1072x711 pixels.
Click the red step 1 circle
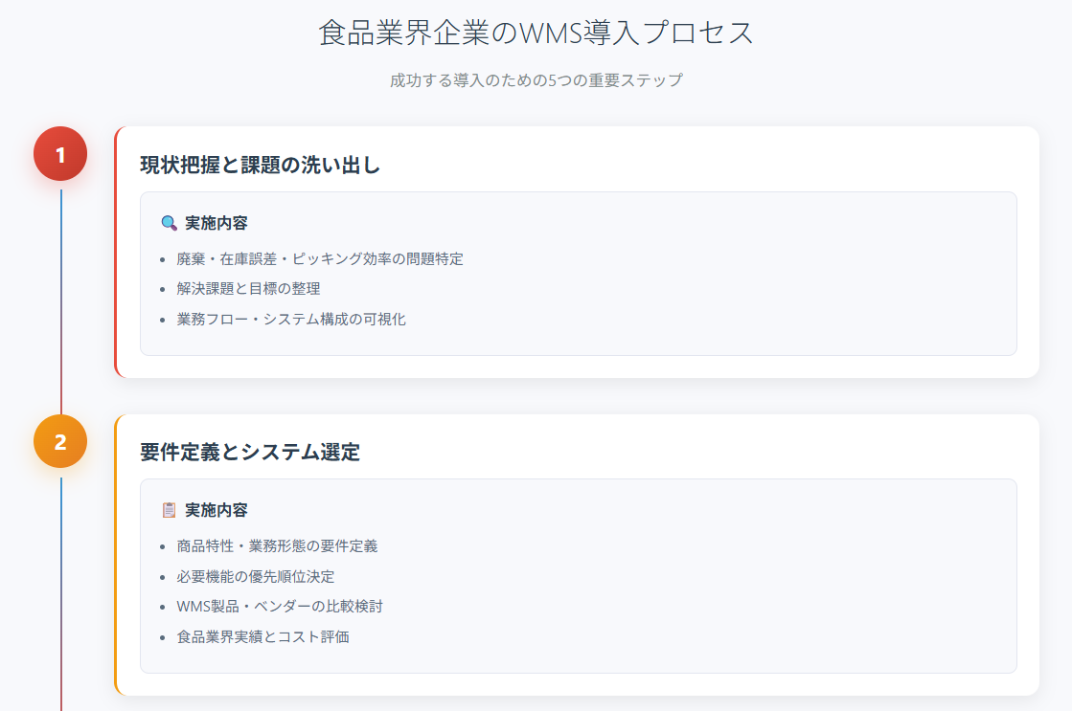point(60,154)
